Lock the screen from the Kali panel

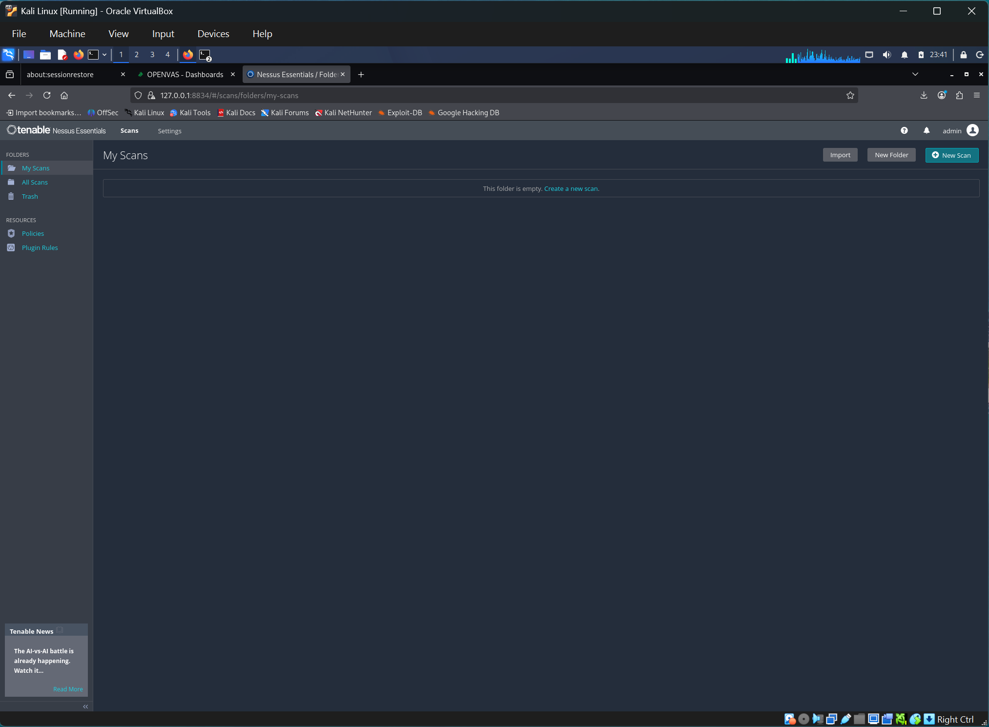coord(964,55)
